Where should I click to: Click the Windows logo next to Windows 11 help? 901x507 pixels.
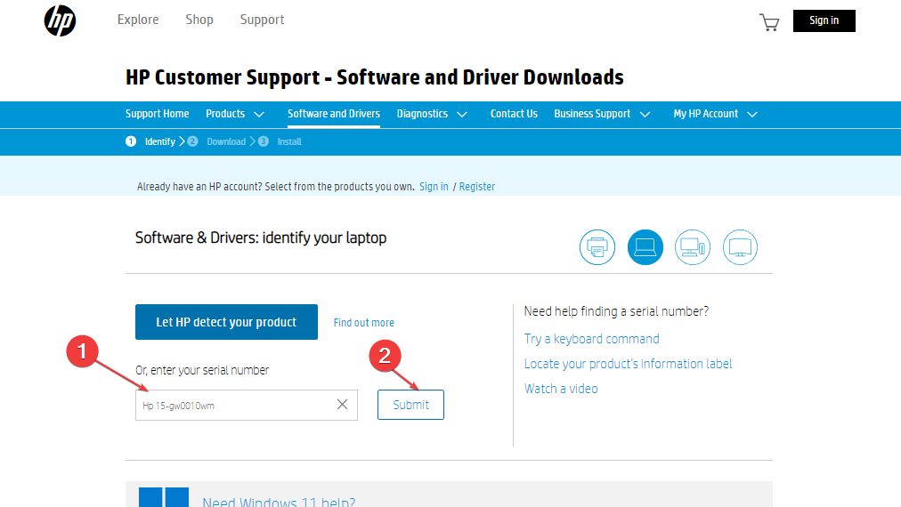point(164,497)
